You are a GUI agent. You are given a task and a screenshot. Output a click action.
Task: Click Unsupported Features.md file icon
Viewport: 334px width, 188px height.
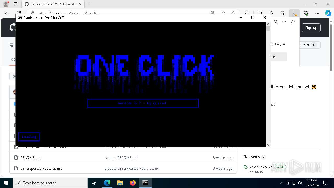[16, 168]
